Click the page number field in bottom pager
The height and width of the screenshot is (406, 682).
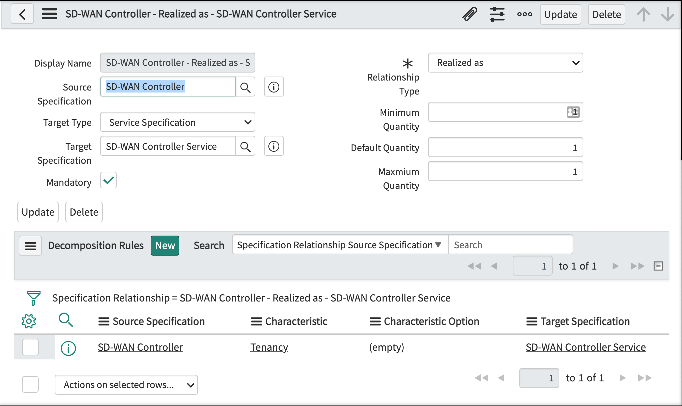(x=539, y=378)
